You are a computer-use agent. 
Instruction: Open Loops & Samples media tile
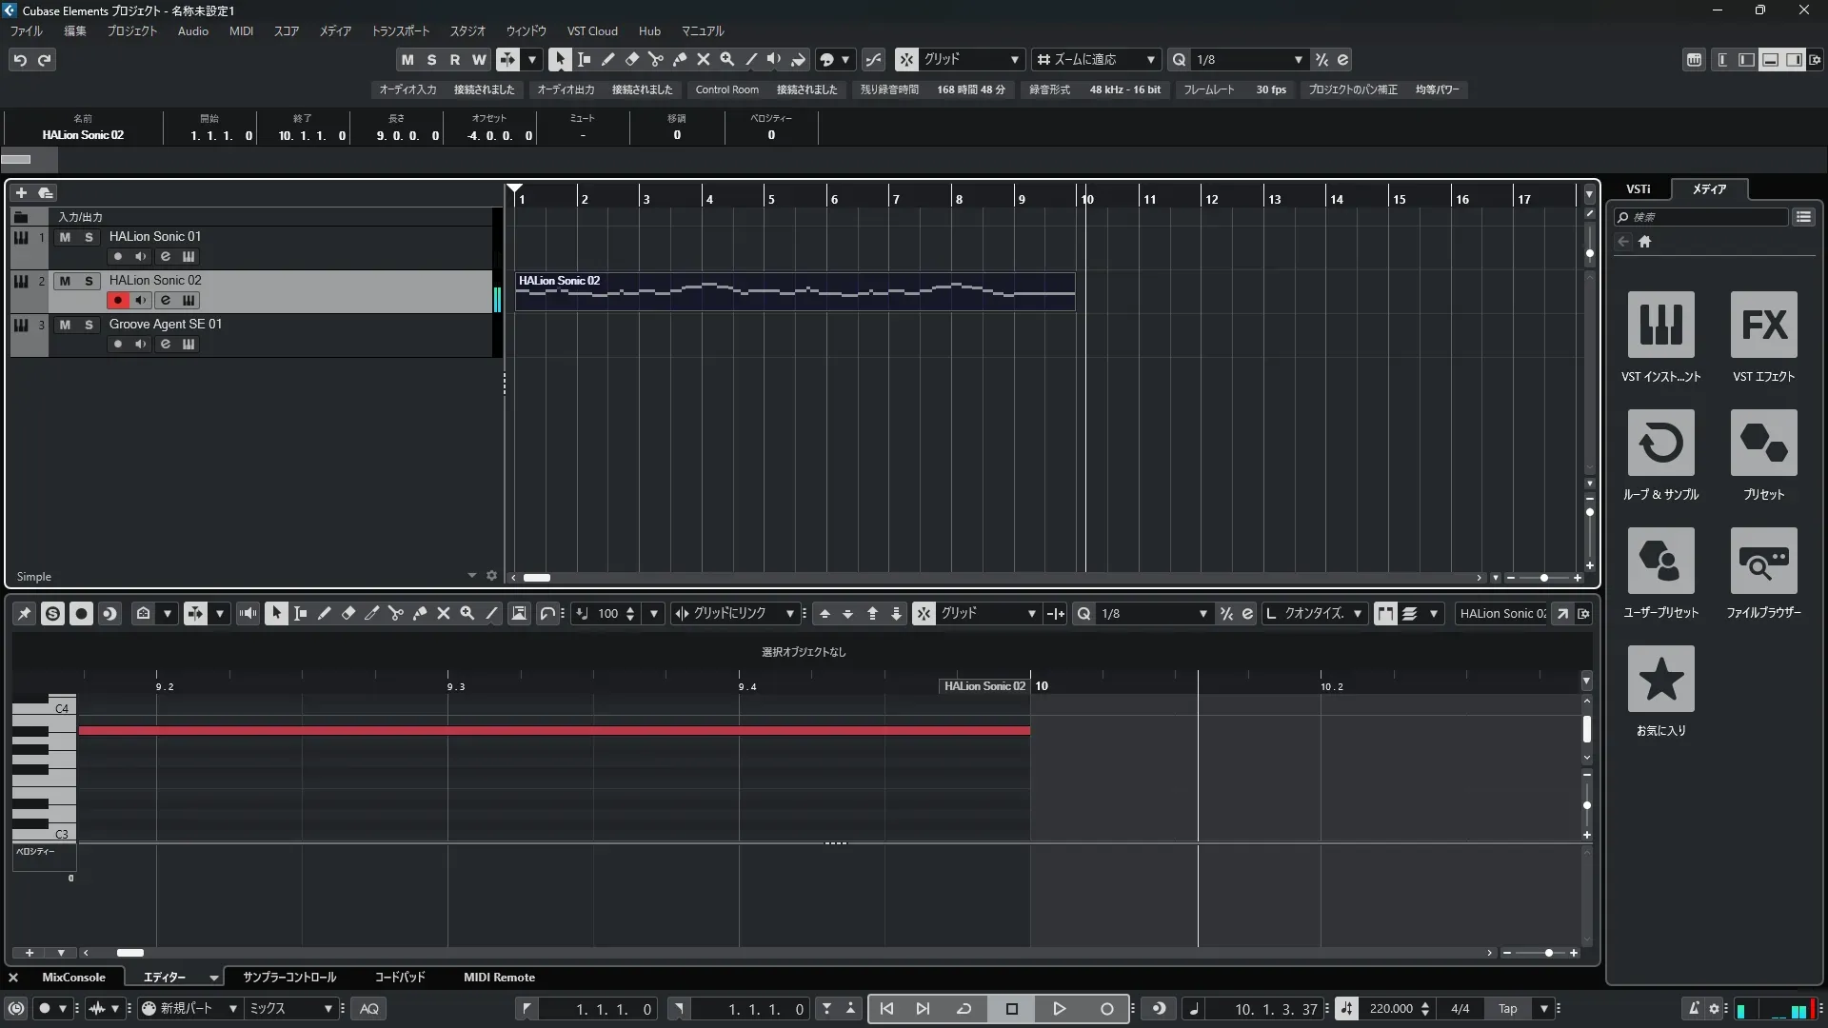1660,443
